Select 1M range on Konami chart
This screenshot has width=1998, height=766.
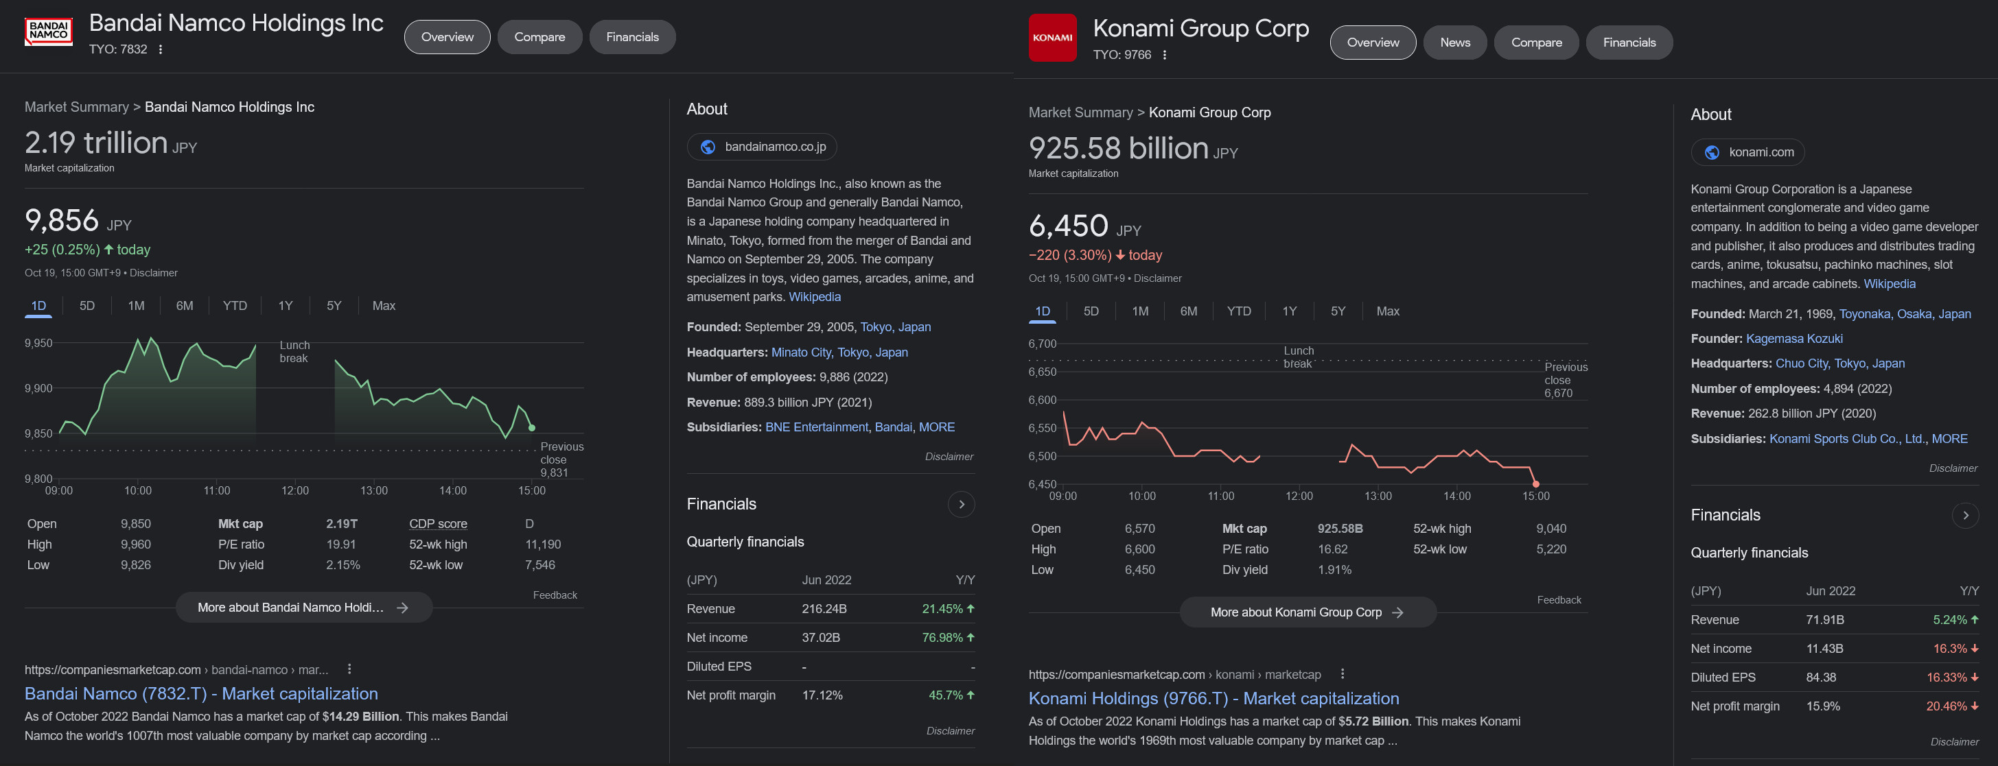(x=1139, y=311)
